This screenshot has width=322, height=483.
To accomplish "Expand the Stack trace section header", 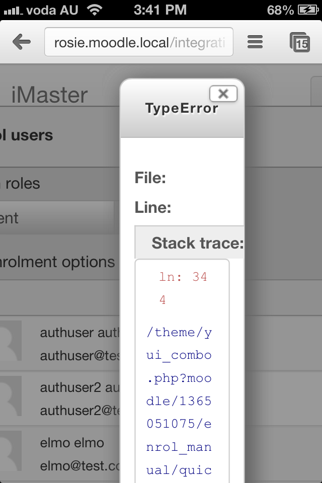I will [189, 243].
